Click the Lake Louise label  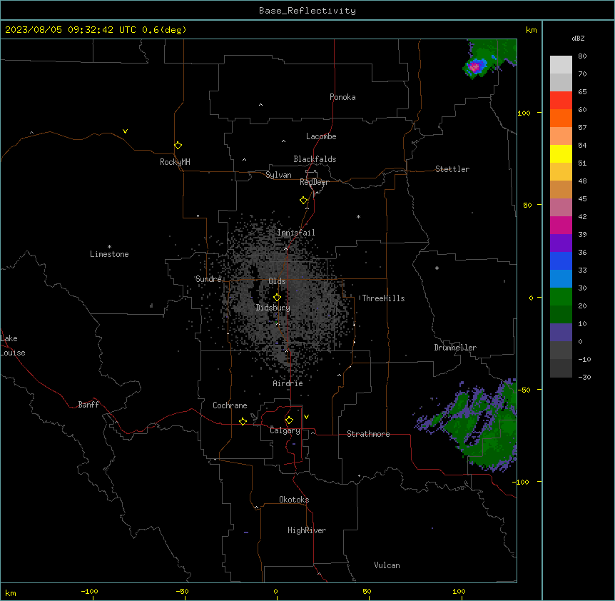coord(11,345)
